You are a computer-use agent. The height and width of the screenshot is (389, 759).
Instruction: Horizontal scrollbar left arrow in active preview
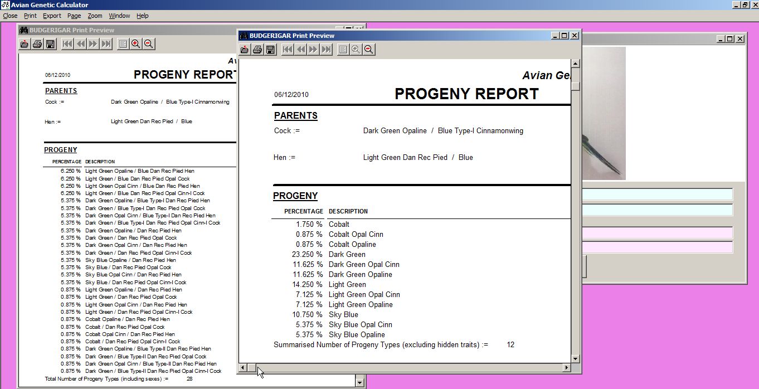tap(243, 368)
